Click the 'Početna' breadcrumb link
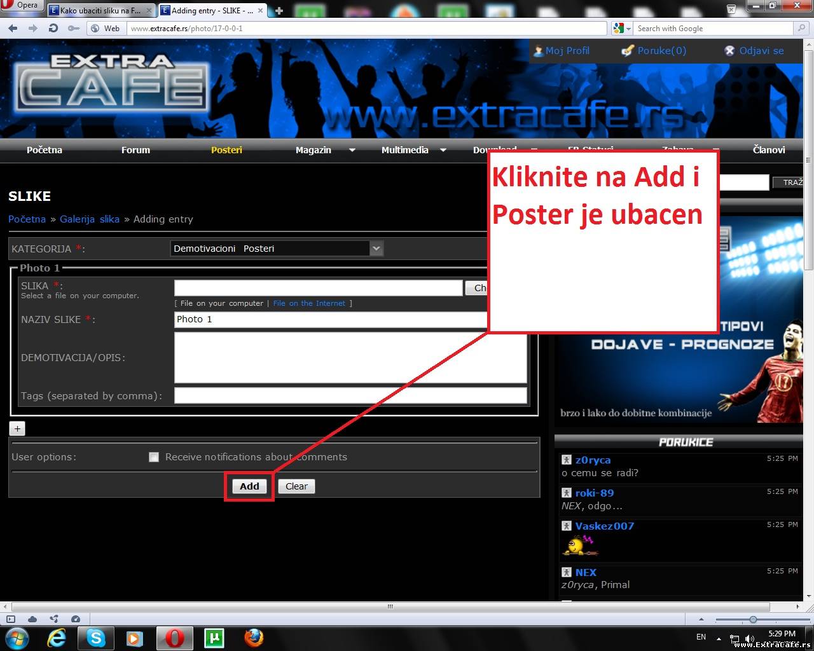The height and width of the screenshot is (651, 814). [x=27, y=219]
